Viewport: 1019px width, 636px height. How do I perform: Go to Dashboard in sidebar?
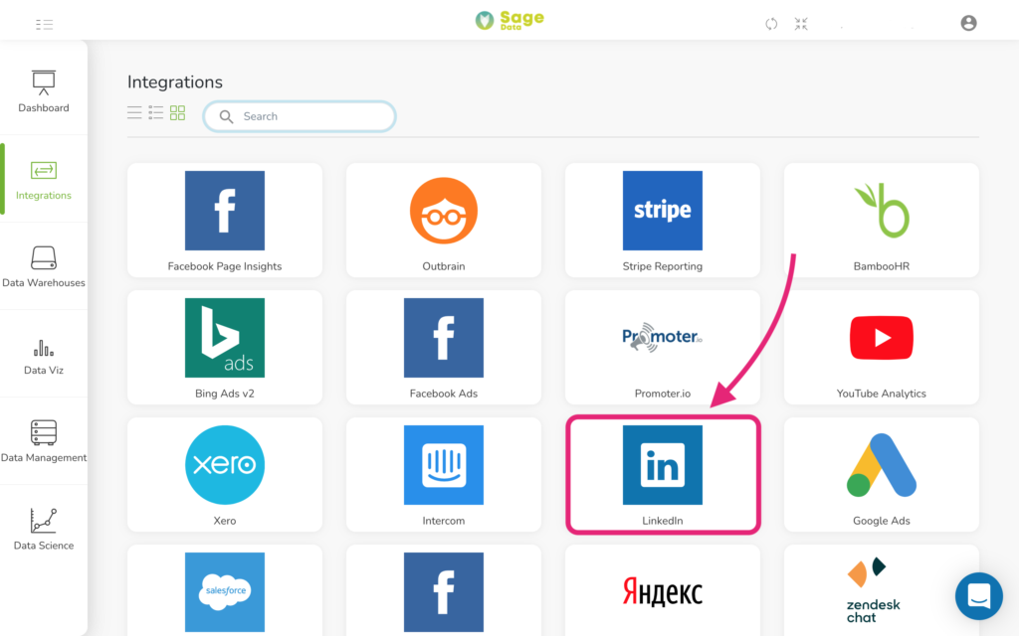pos(44,91)
